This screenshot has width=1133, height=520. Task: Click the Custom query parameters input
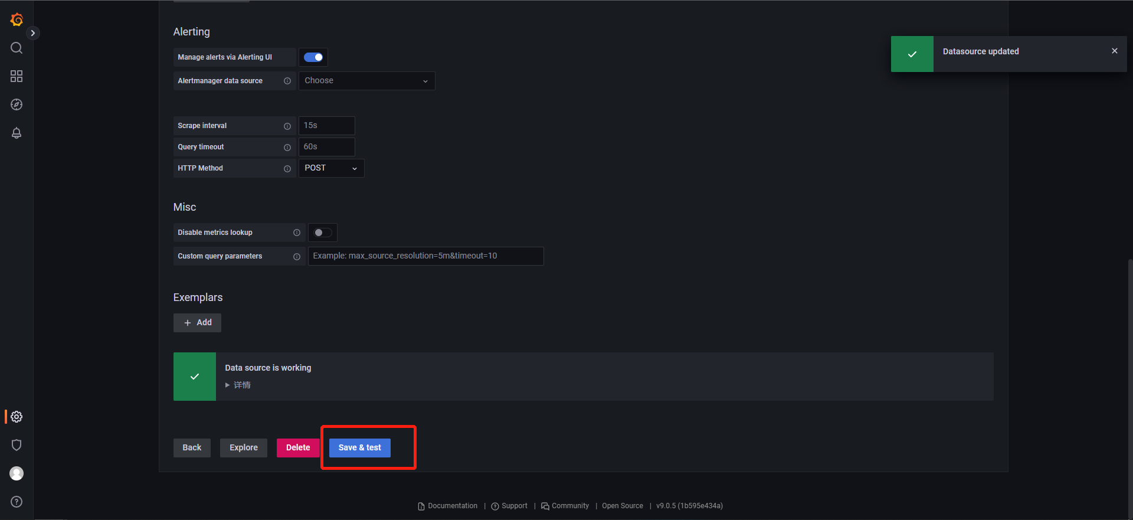click(425, 256)
